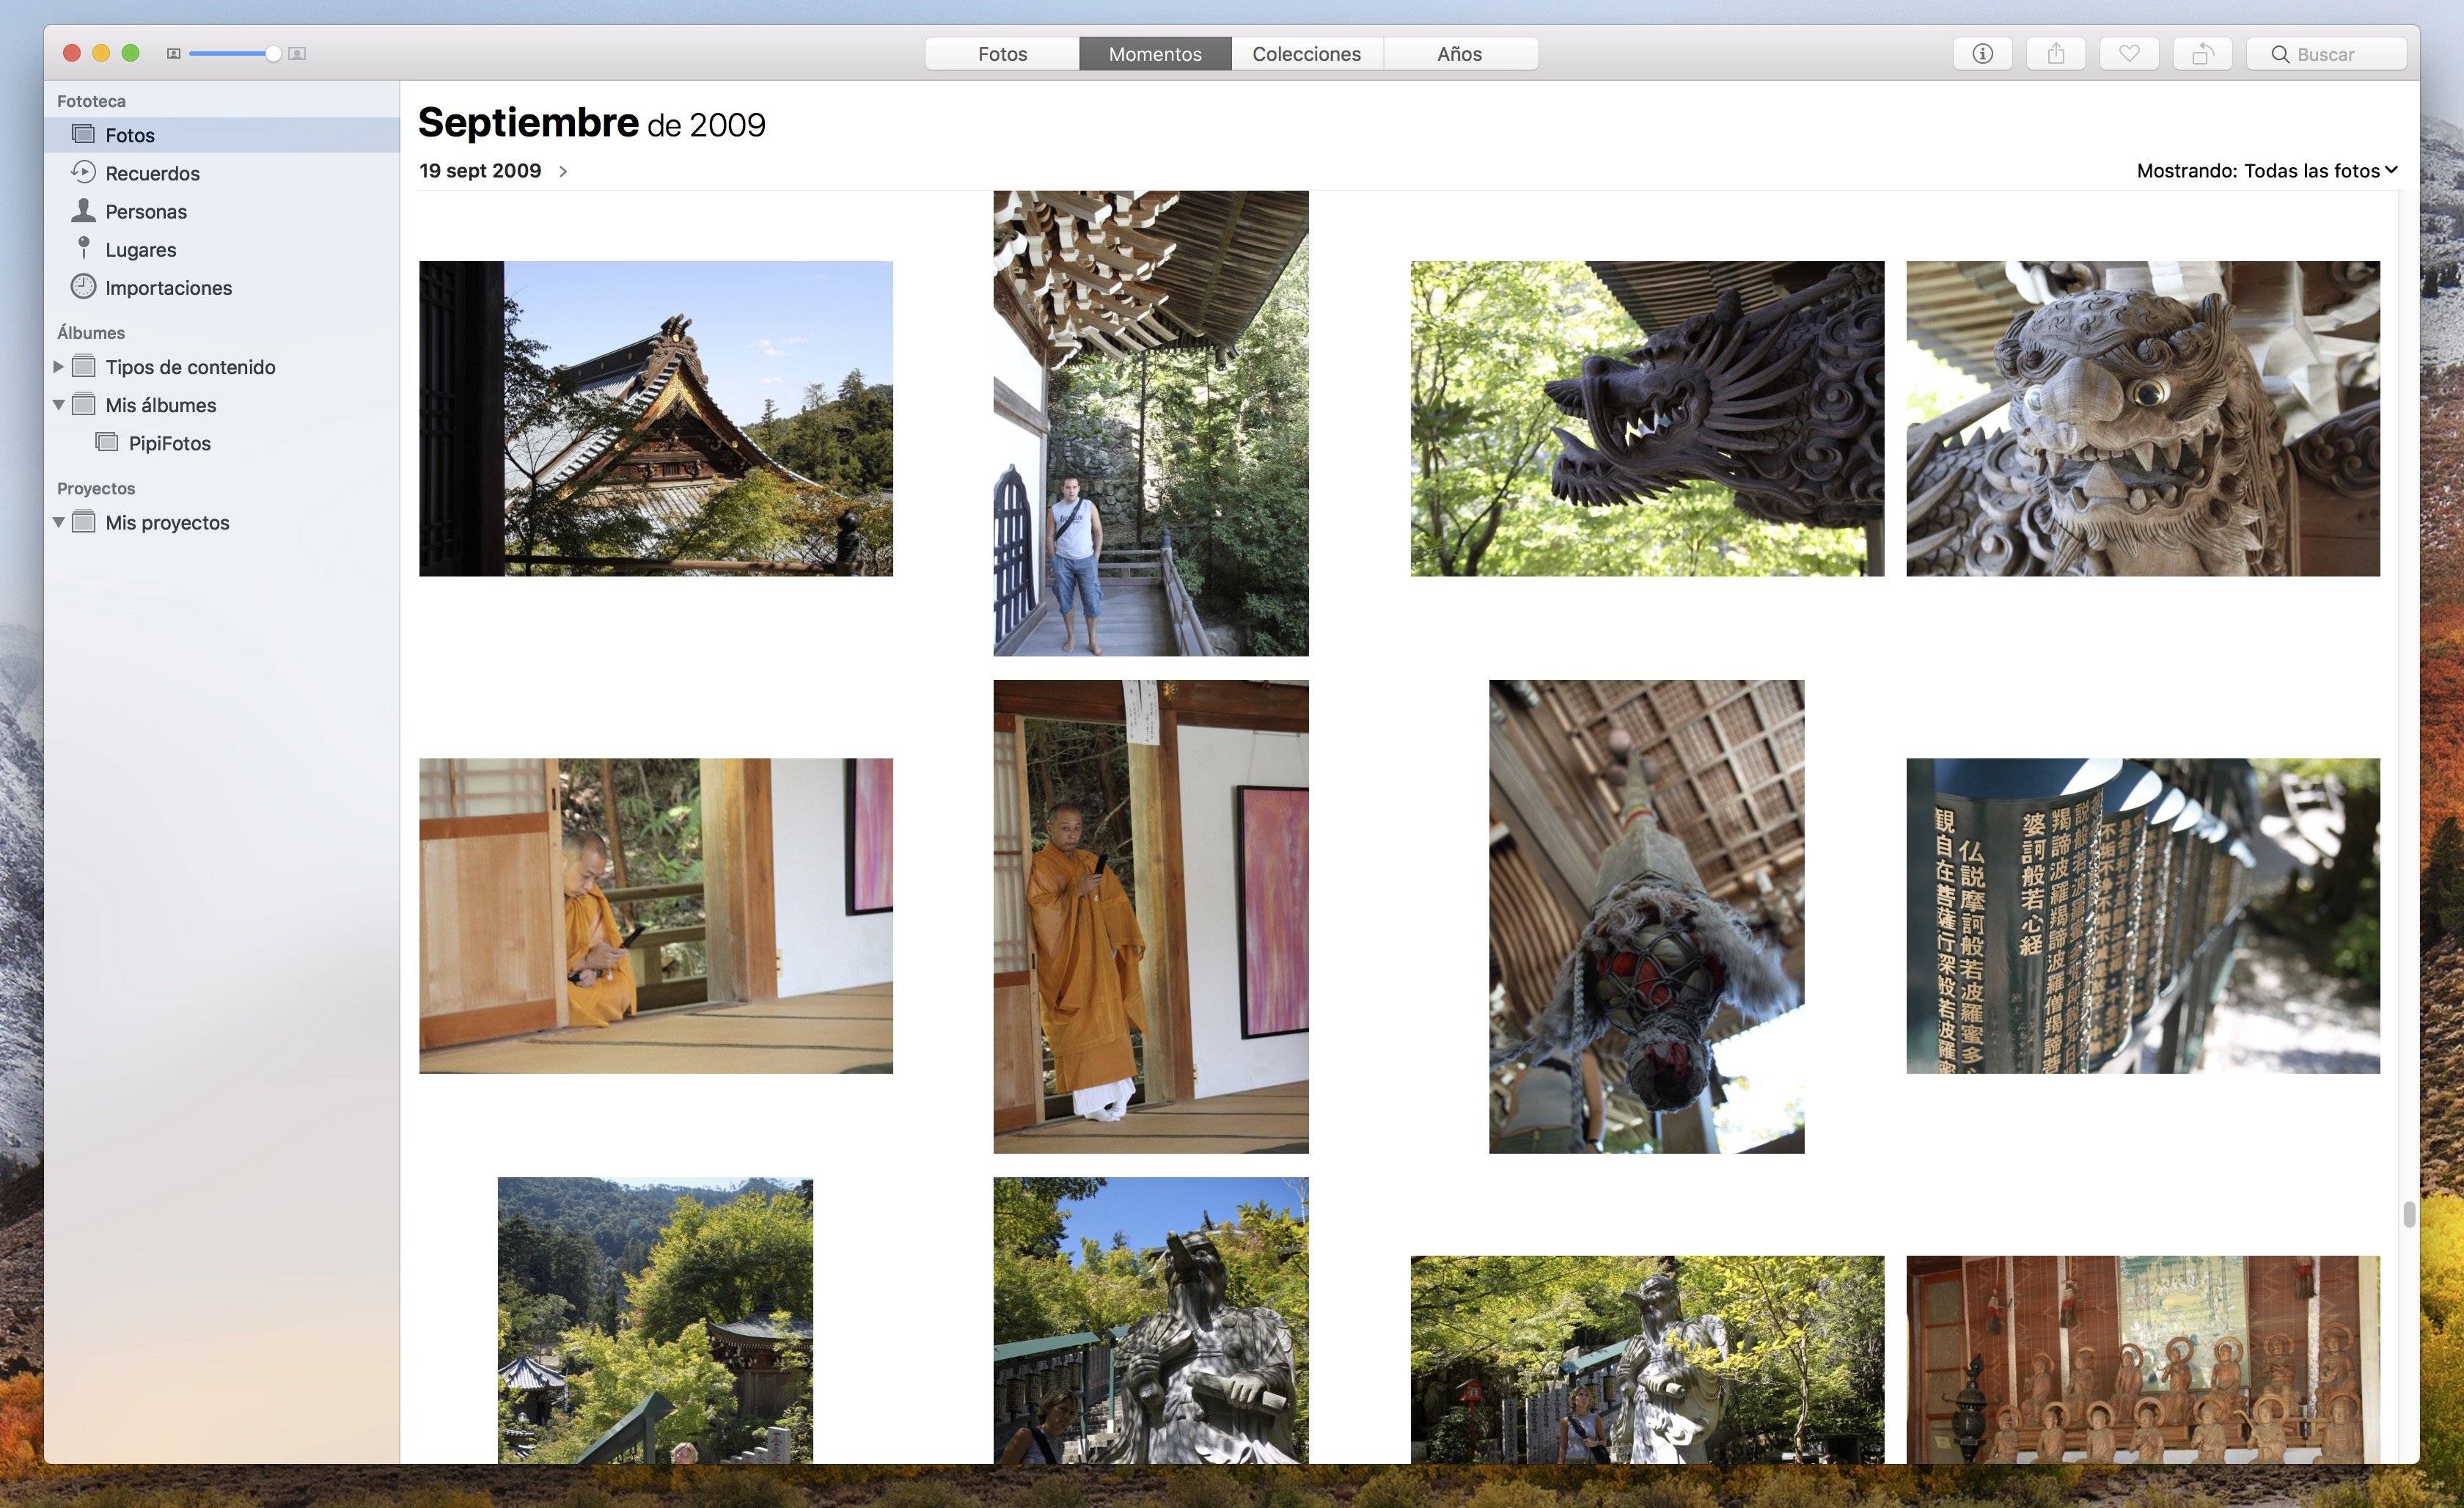Select the PipiFotos album

(x=169, y=443)
